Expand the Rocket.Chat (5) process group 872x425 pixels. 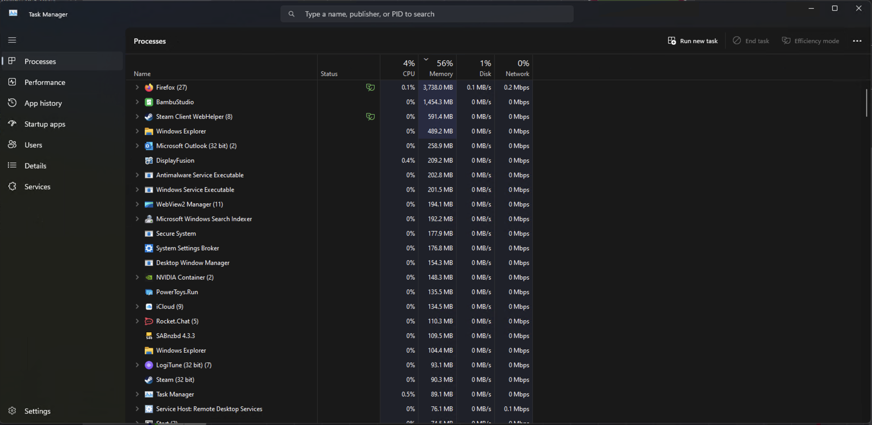point(137,321)
